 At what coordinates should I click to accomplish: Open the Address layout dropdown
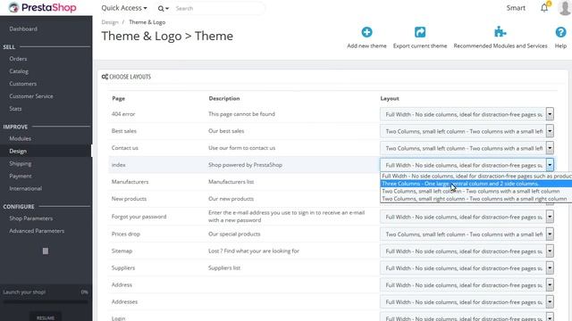467,285
